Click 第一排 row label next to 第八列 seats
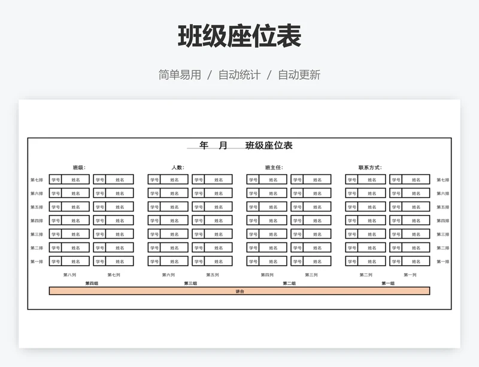This screenshot has height=367, width=479. pos(37,261)
